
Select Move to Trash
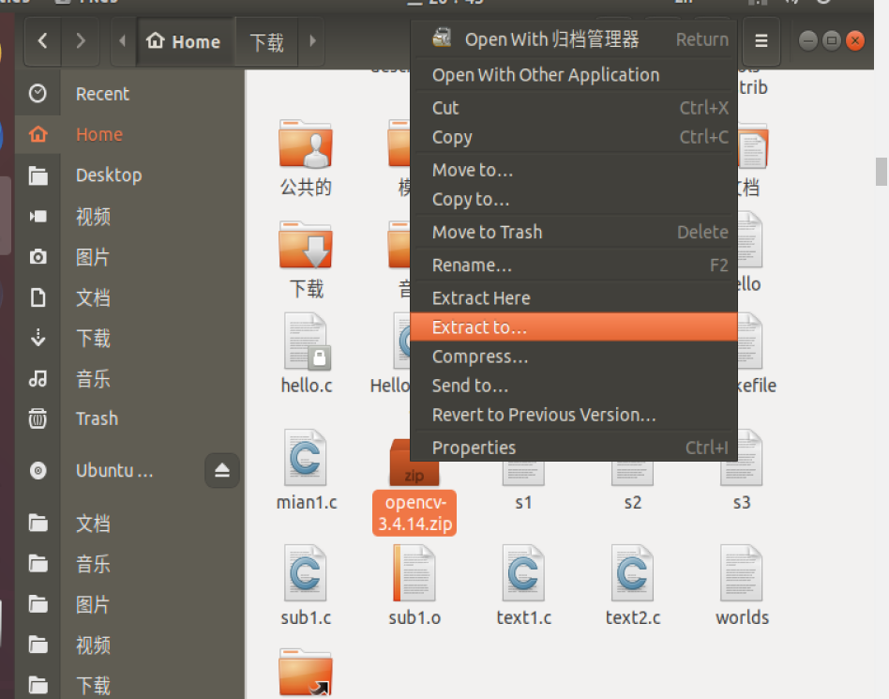(x=574, y=232)
